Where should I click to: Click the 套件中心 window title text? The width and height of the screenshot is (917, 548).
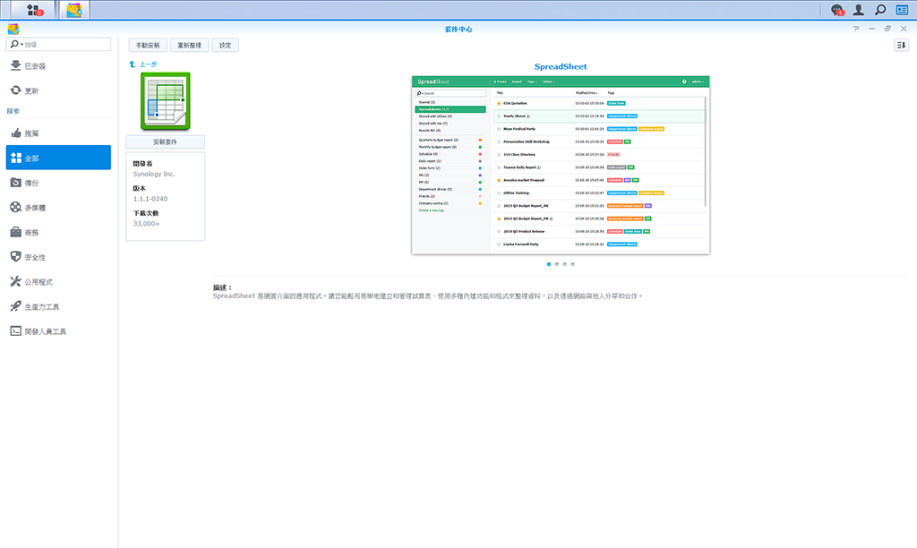458,29
